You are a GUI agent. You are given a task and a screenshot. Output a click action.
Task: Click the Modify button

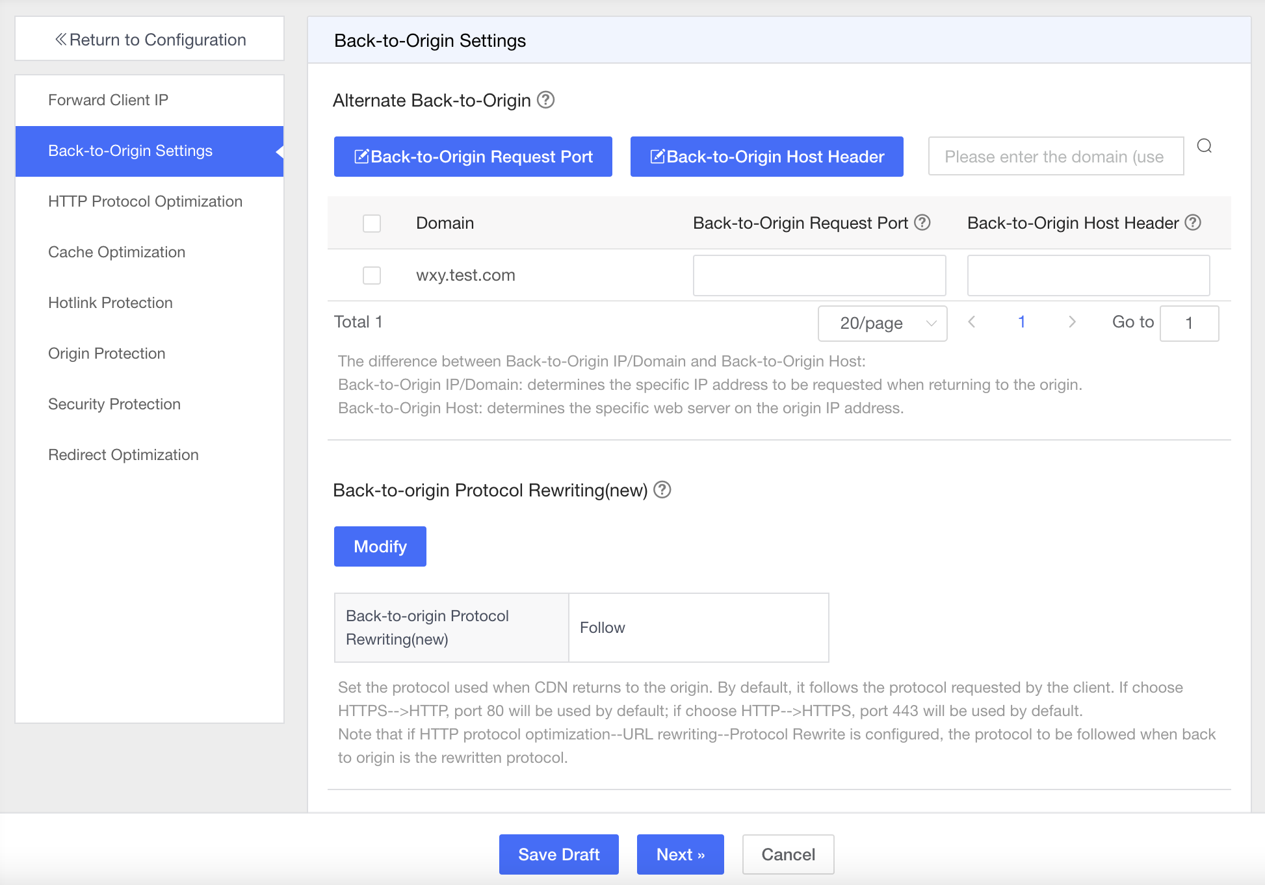(x=381, y=545)
